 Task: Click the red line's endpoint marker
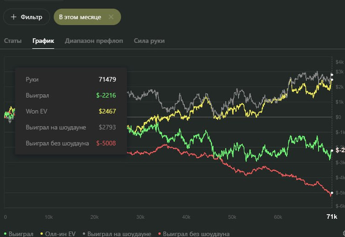click(x=331, y=193)
